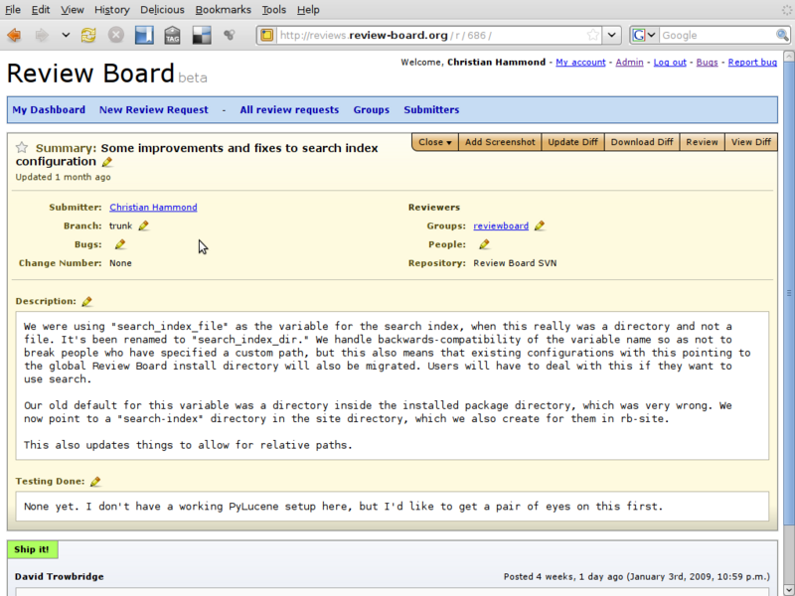Open My account link
This screenshot has height=596, width=795.
coord(580,62)
